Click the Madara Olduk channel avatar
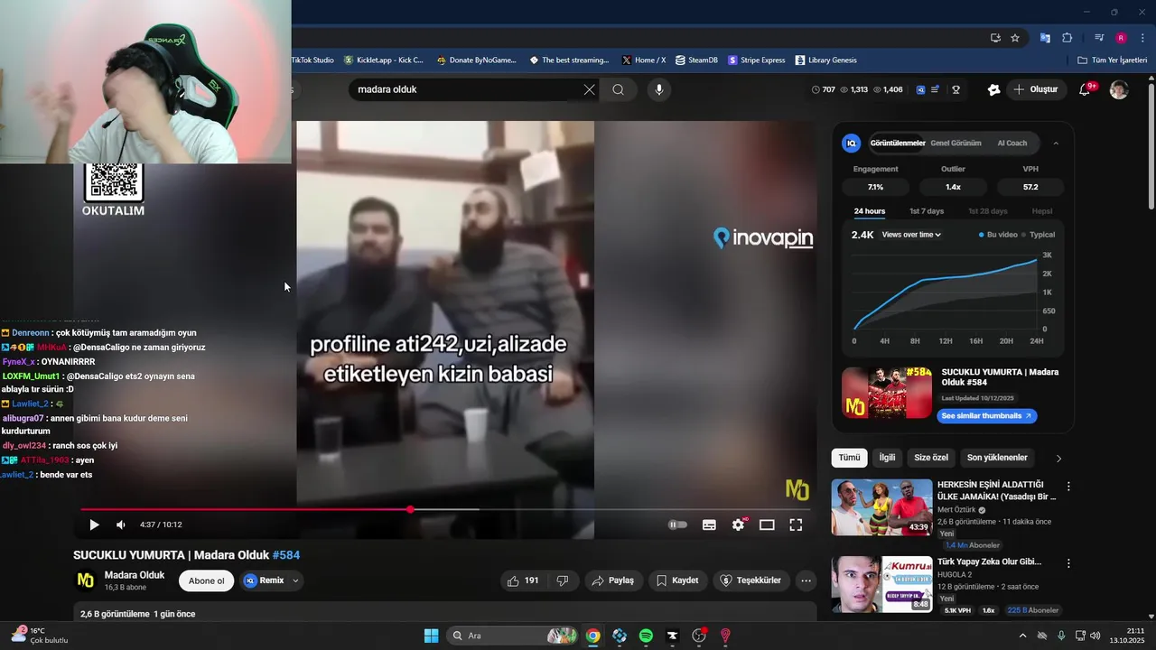Viewport: 1156px width, 650px height. 86,580
